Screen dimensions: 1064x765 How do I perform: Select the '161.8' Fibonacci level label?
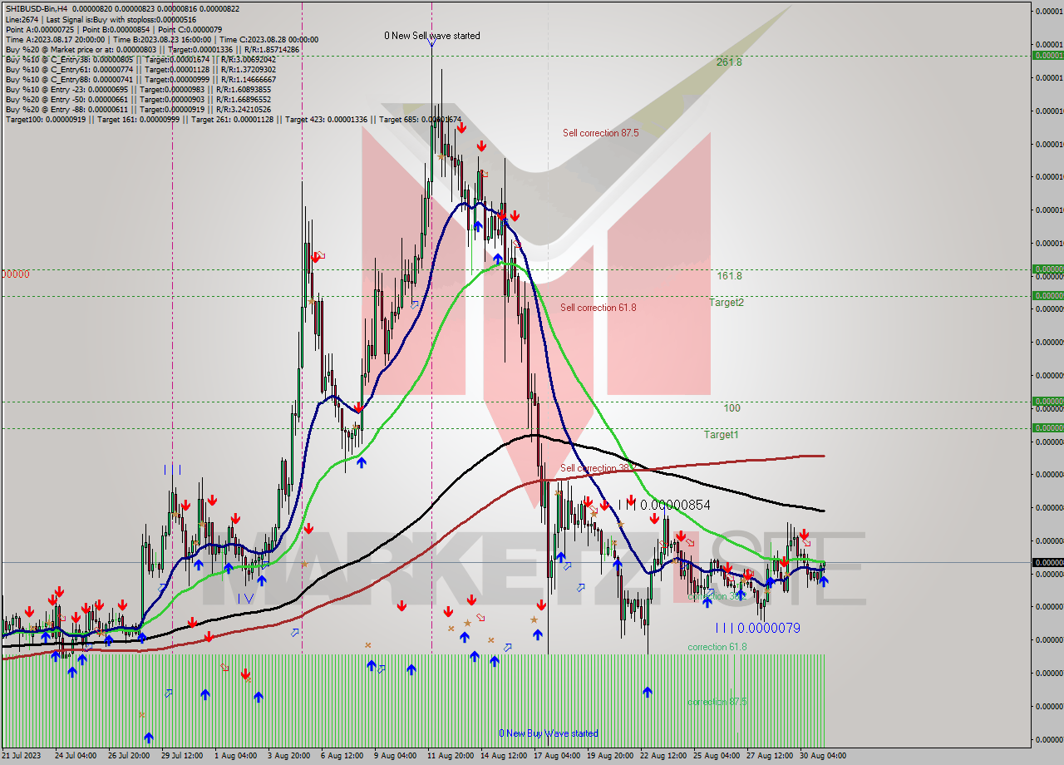click(x=729, y=276)
